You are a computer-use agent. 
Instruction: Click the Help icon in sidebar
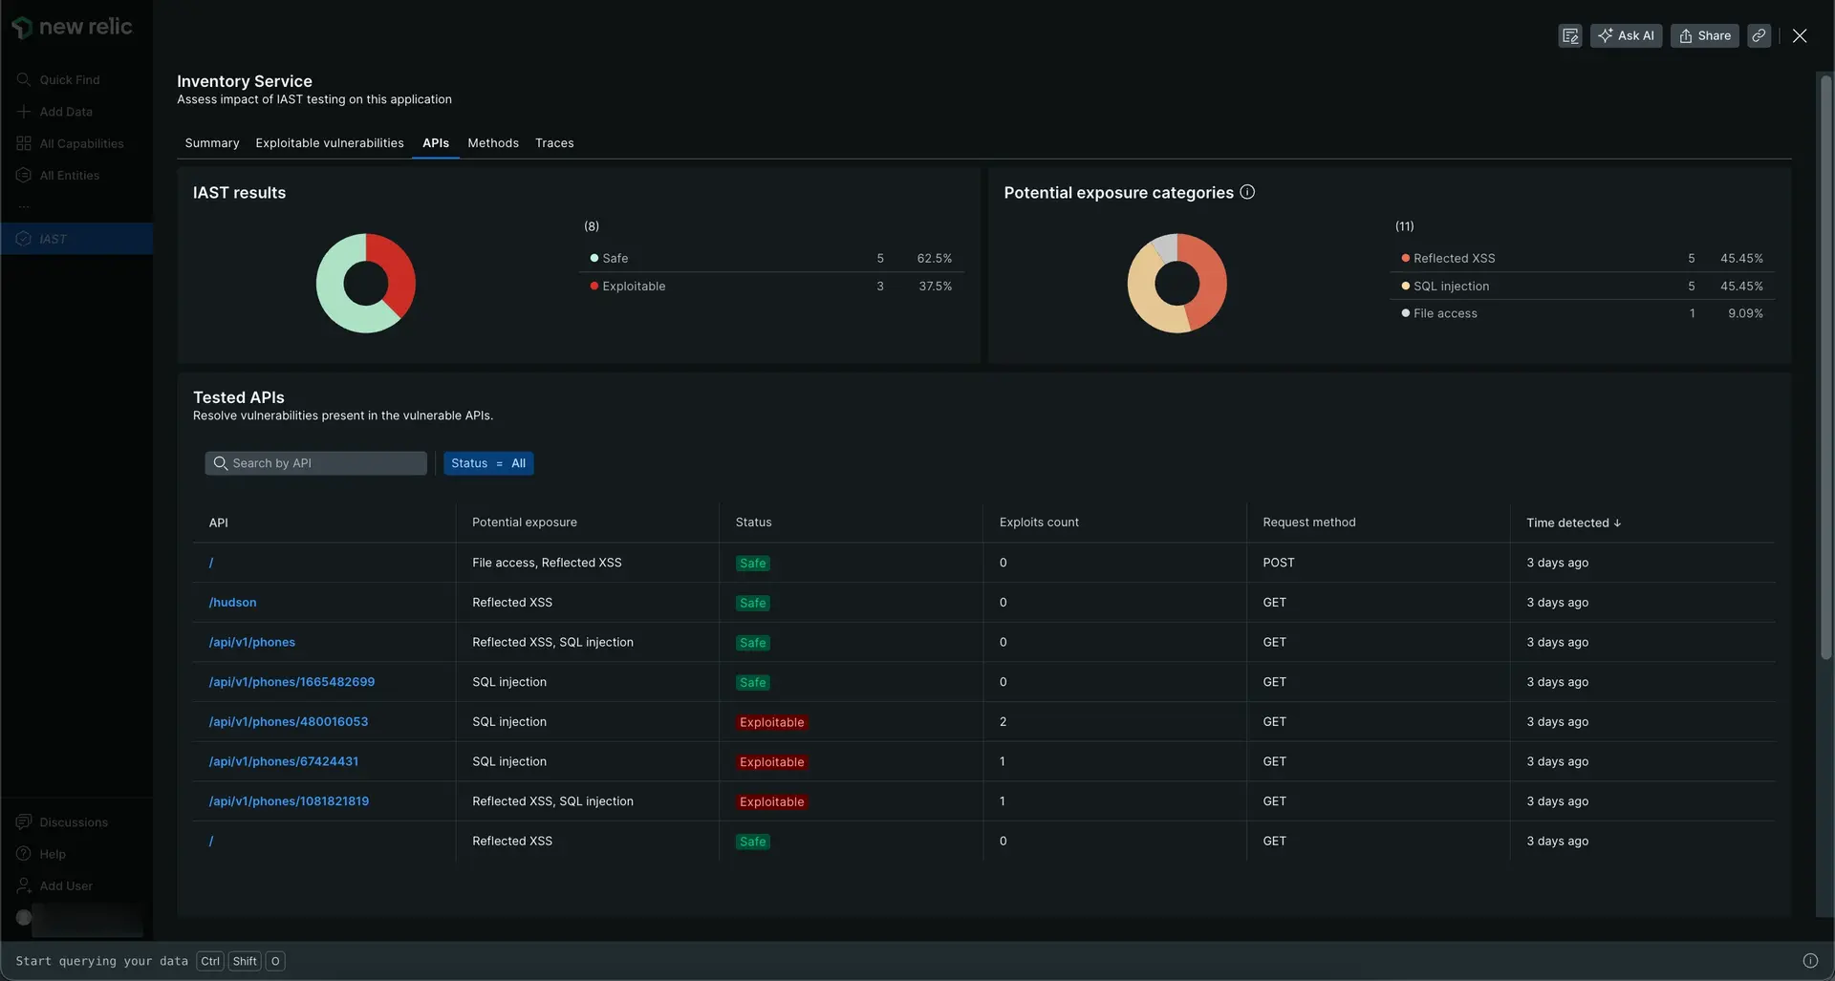pos(24,854)
